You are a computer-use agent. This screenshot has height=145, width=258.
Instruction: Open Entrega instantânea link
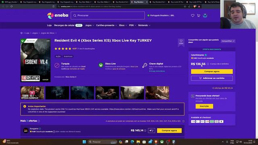click(x=157, y=71)
